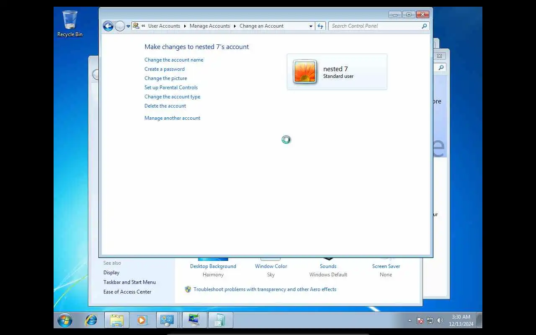Open Screen Saver in Personalization window

click(x=386, y=266)
